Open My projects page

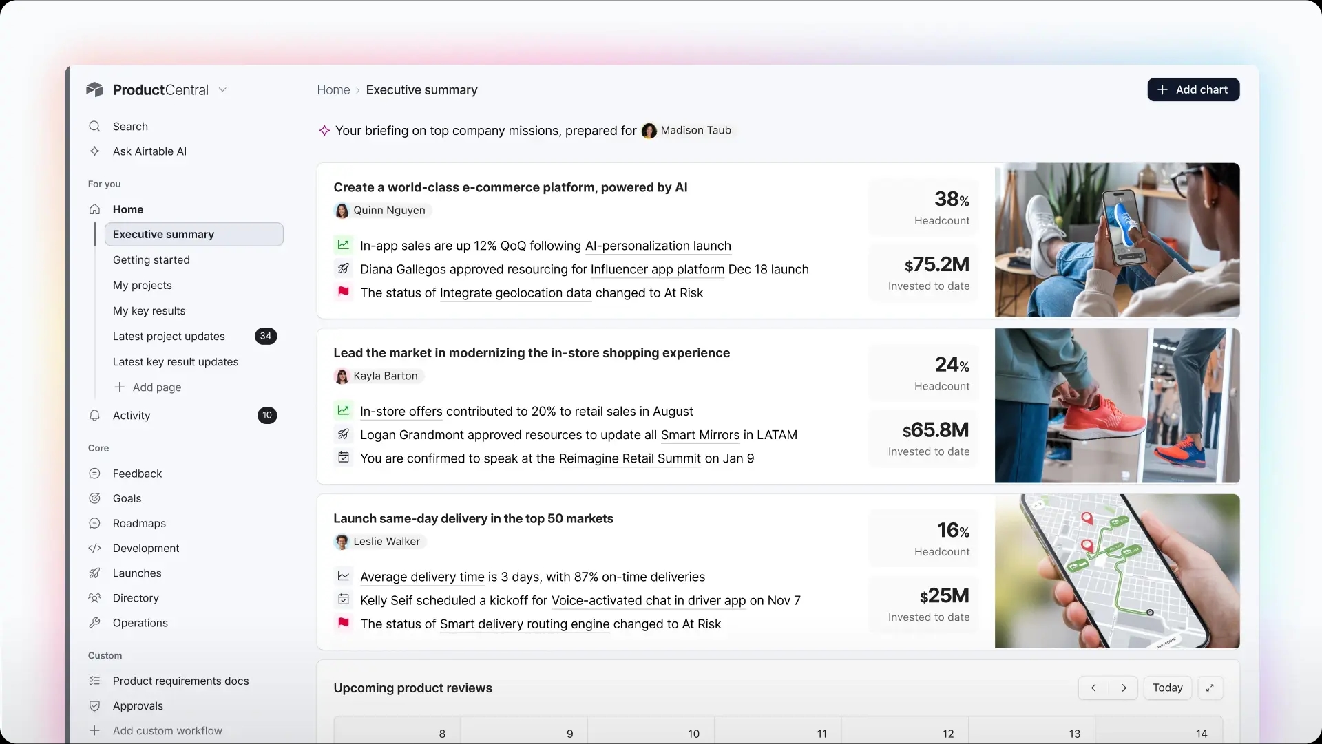point(142,285)
